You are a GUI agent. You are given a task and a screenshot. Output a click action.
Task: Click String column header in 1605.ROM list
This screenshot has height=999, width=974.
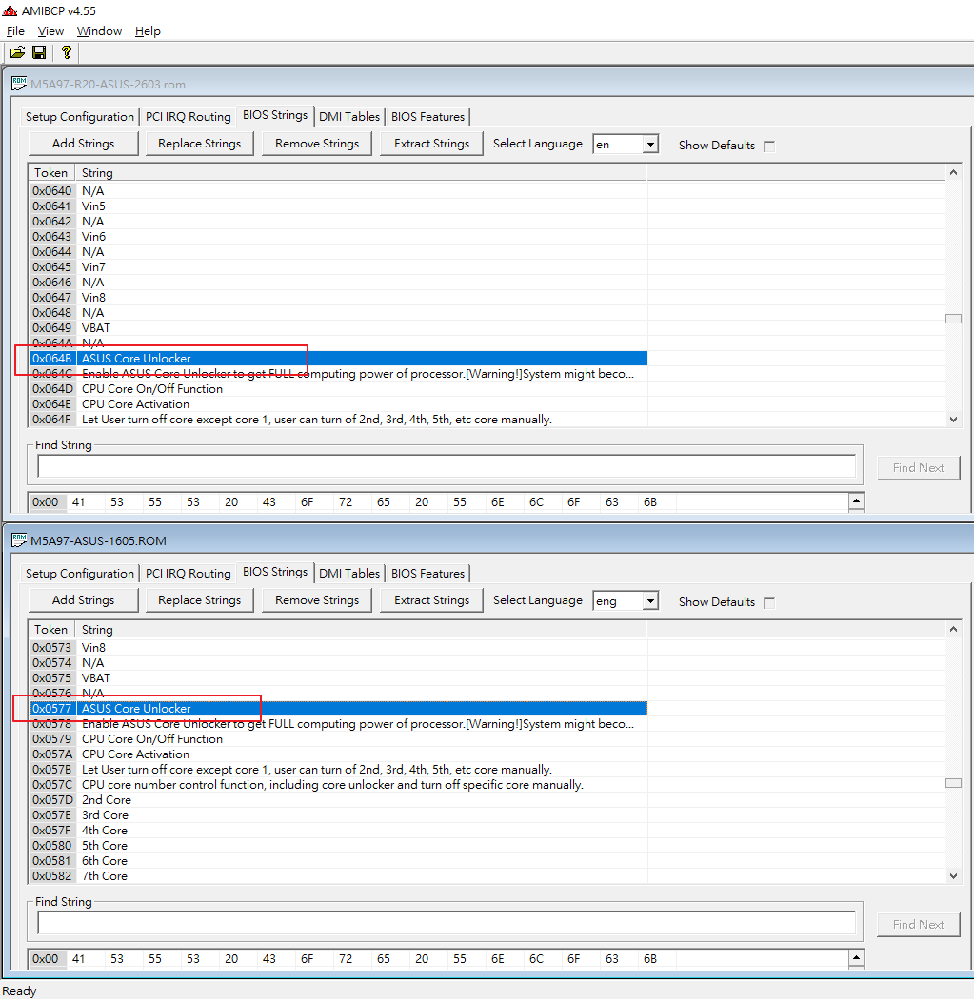[x=361, y=630]
